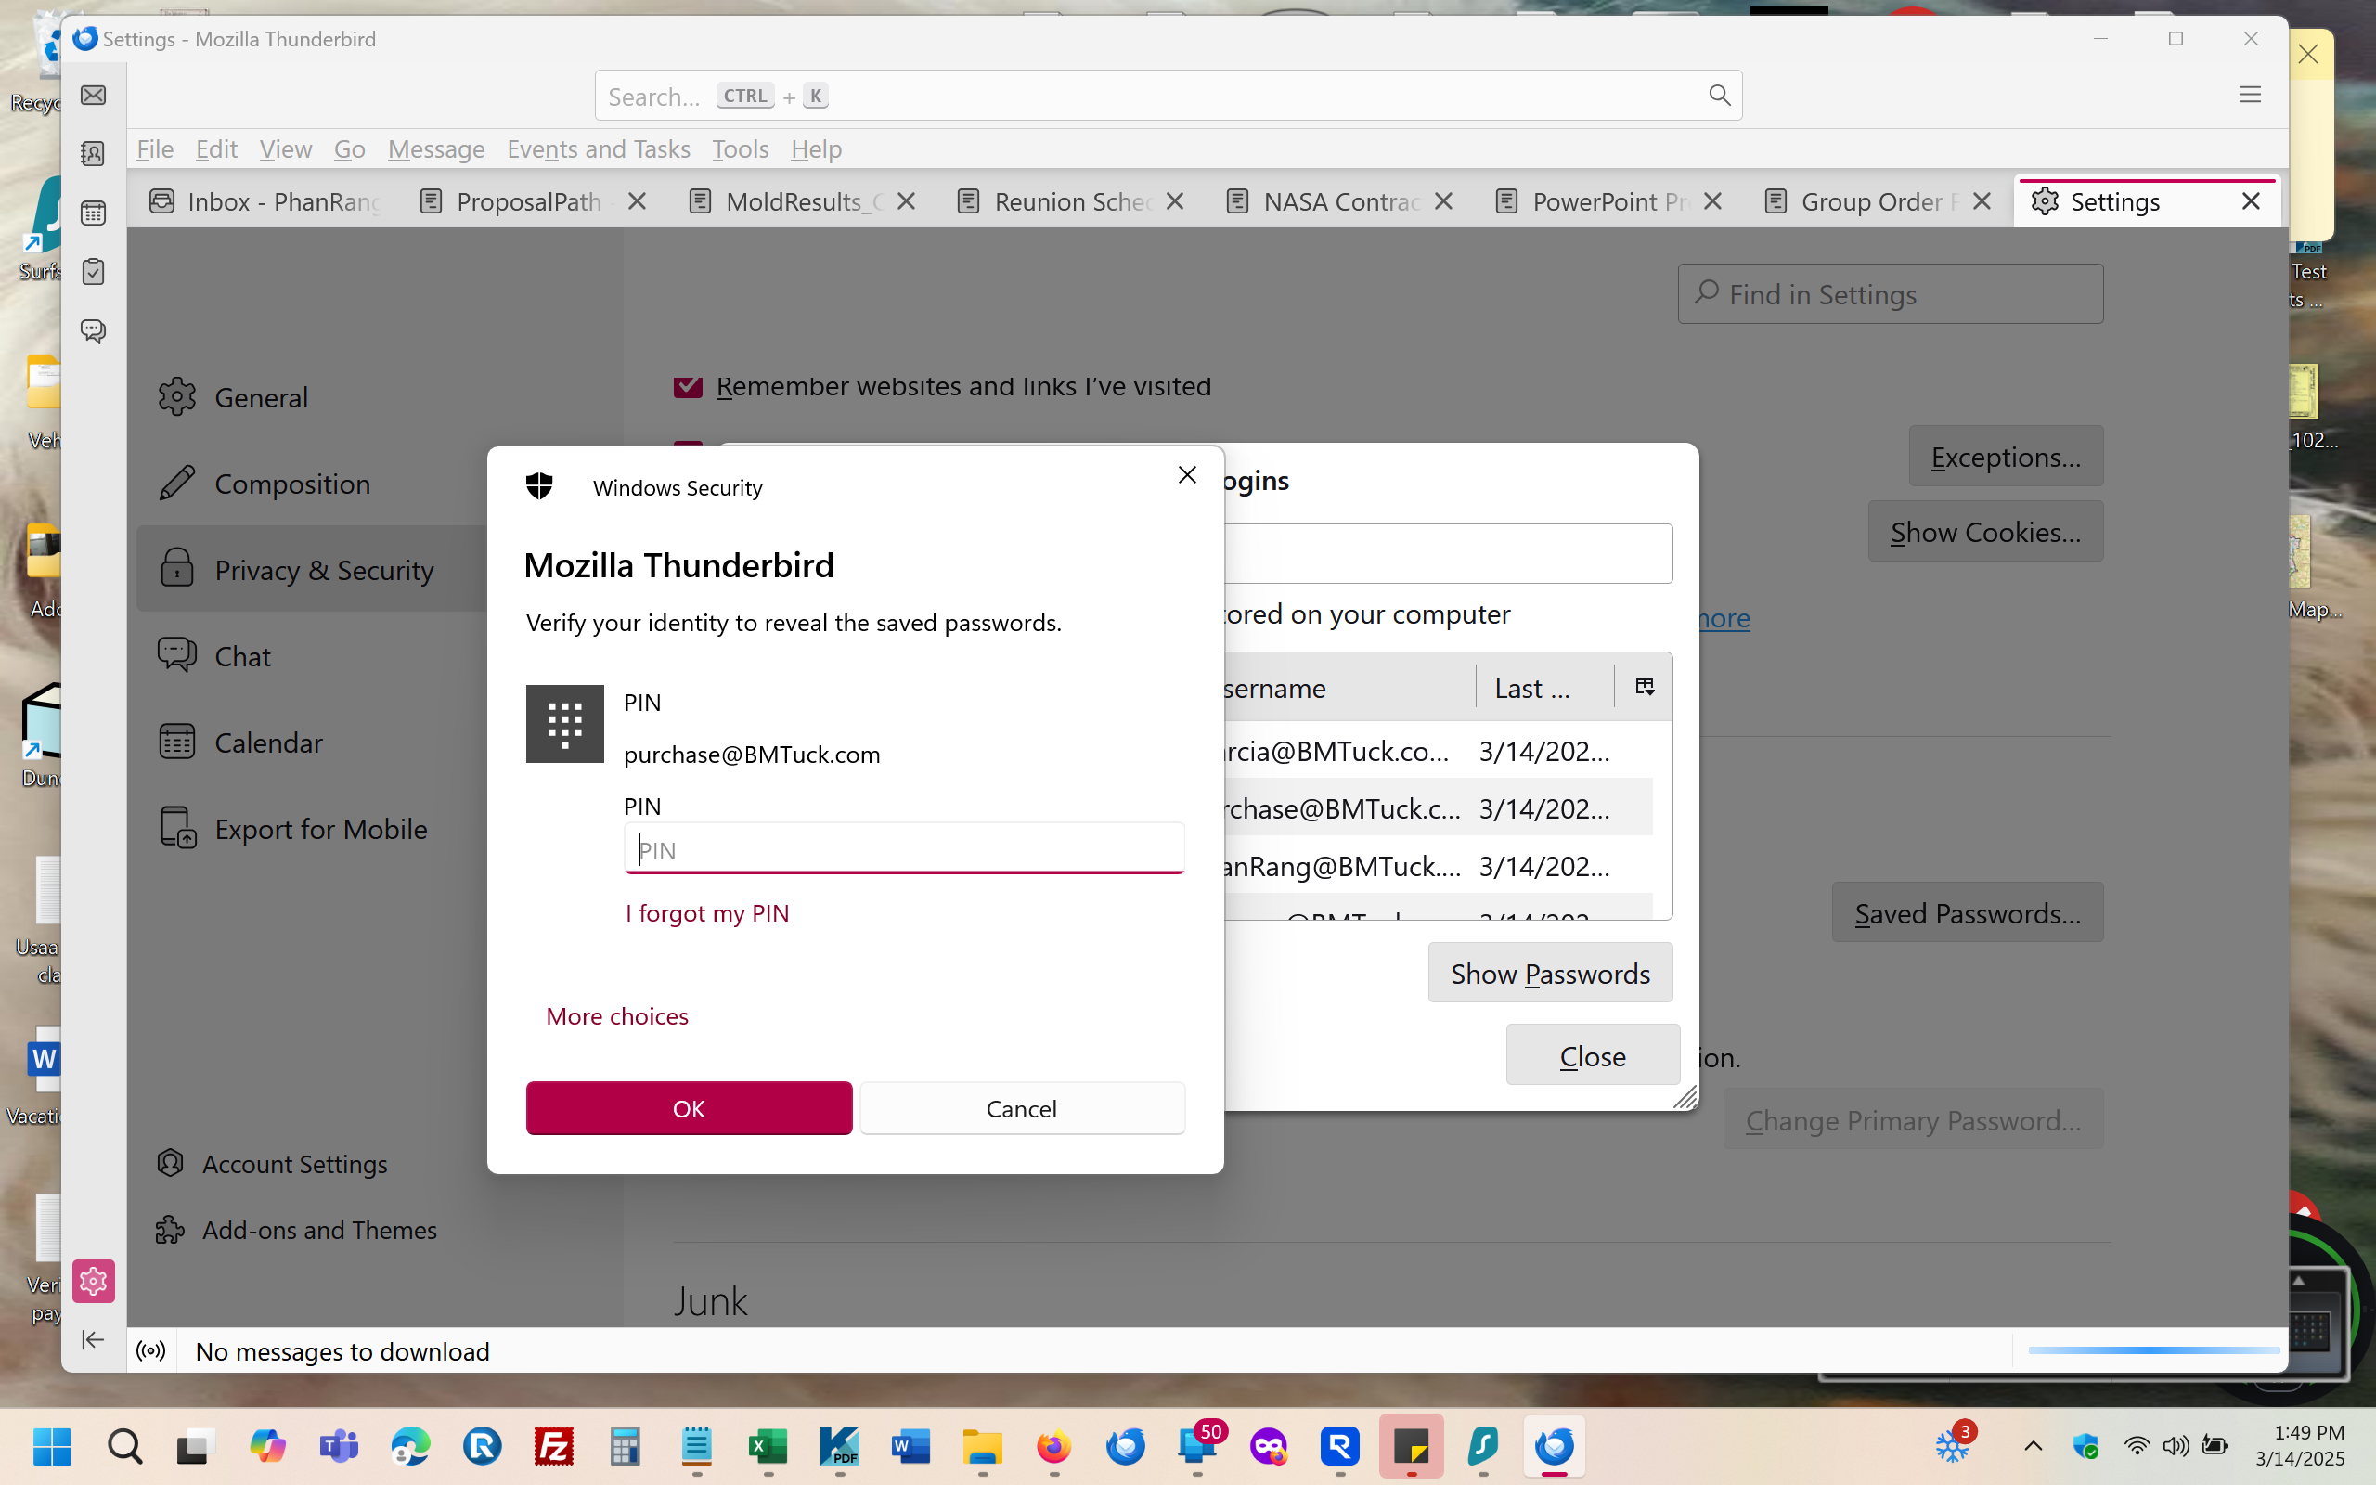Click the global Search box

click(x=1169, y=96)
